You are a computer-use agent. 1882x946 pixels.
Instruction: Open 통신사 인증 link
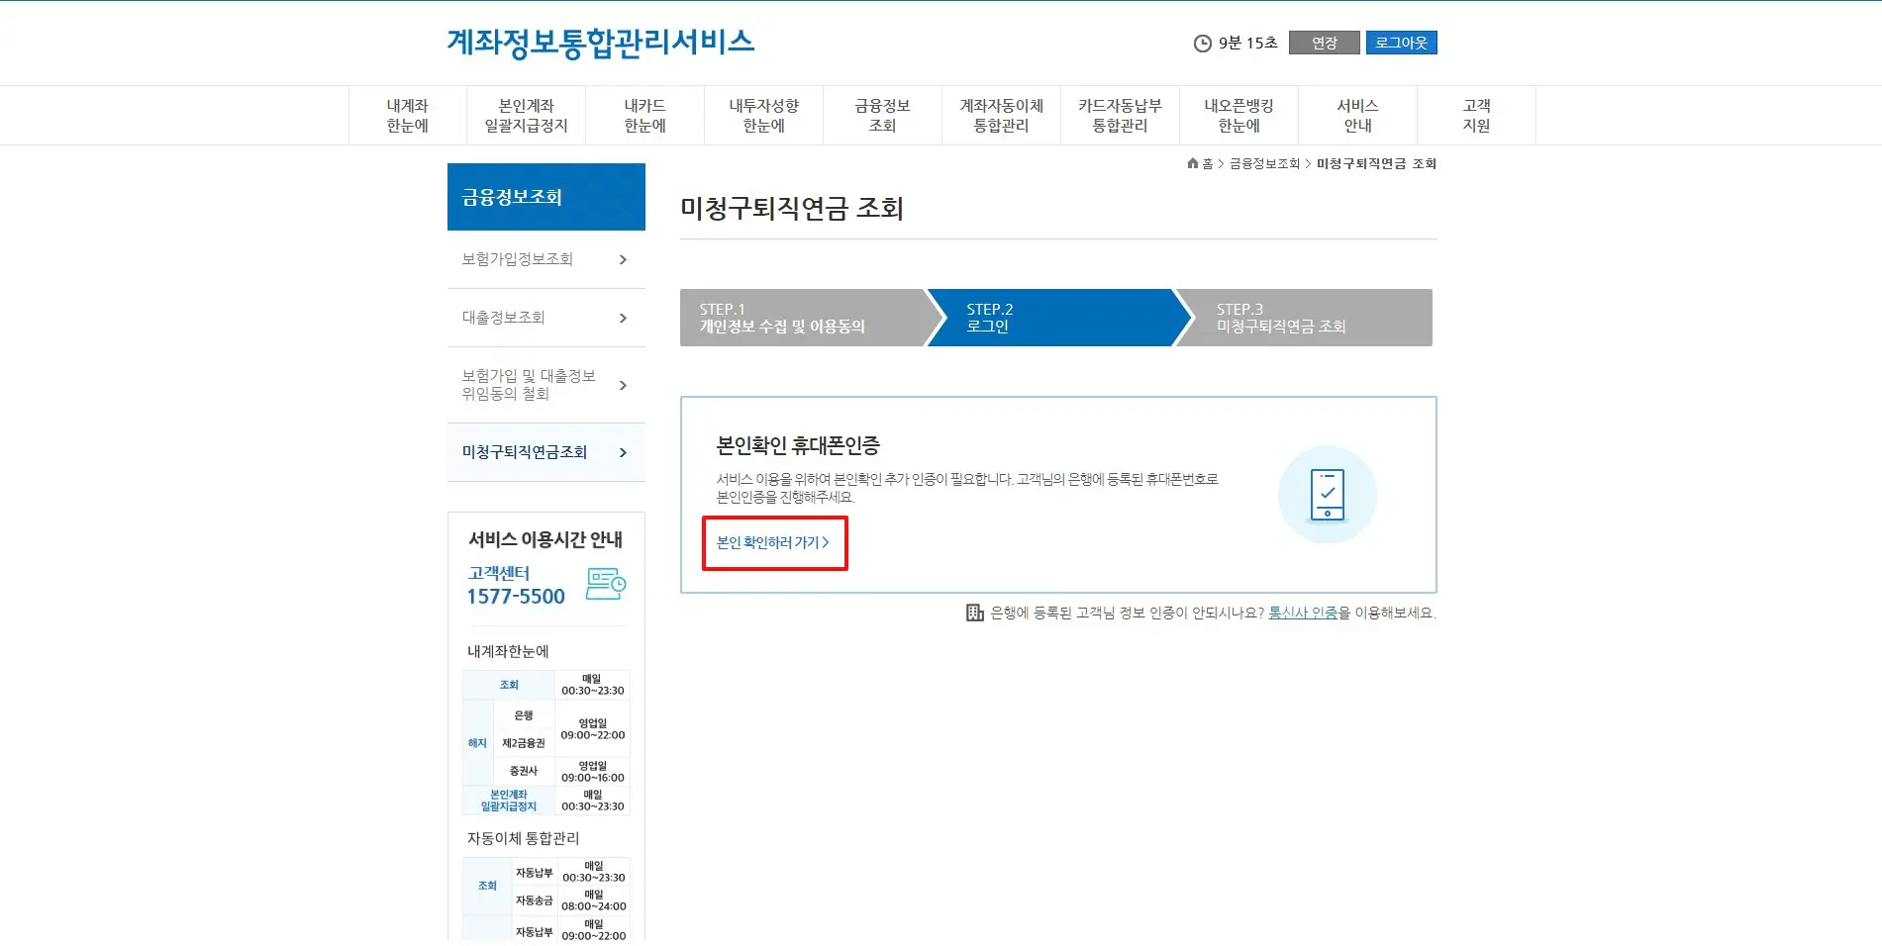1303,613
